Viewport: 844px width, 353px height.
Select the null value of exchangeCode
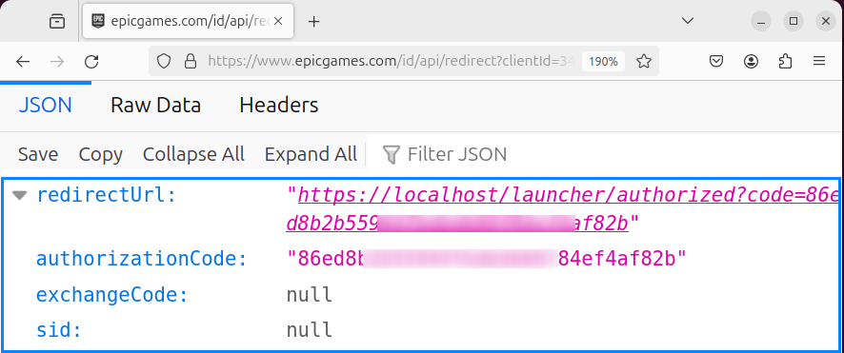coord(310,295)
